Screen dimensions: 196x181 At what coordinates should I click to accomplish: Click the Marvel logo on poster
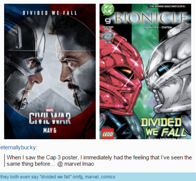tap(50, 110)
